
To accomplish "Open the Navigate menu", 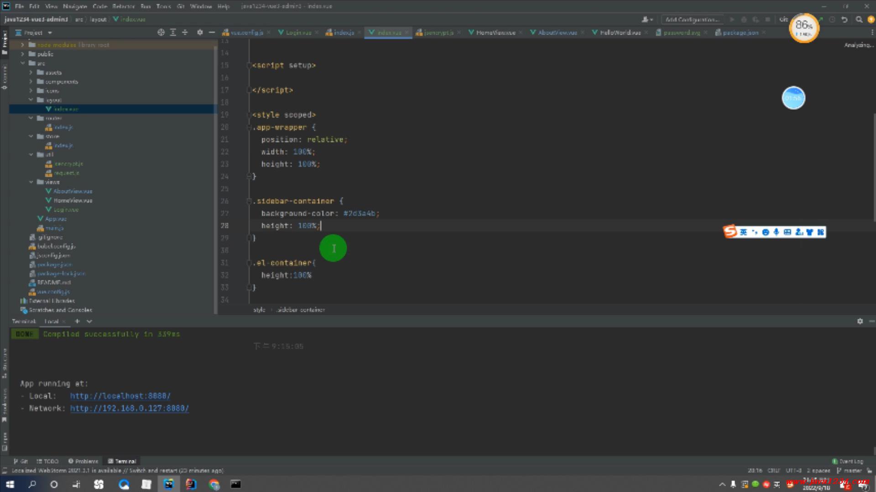I will pyautogui.click(x=75, y=6).
